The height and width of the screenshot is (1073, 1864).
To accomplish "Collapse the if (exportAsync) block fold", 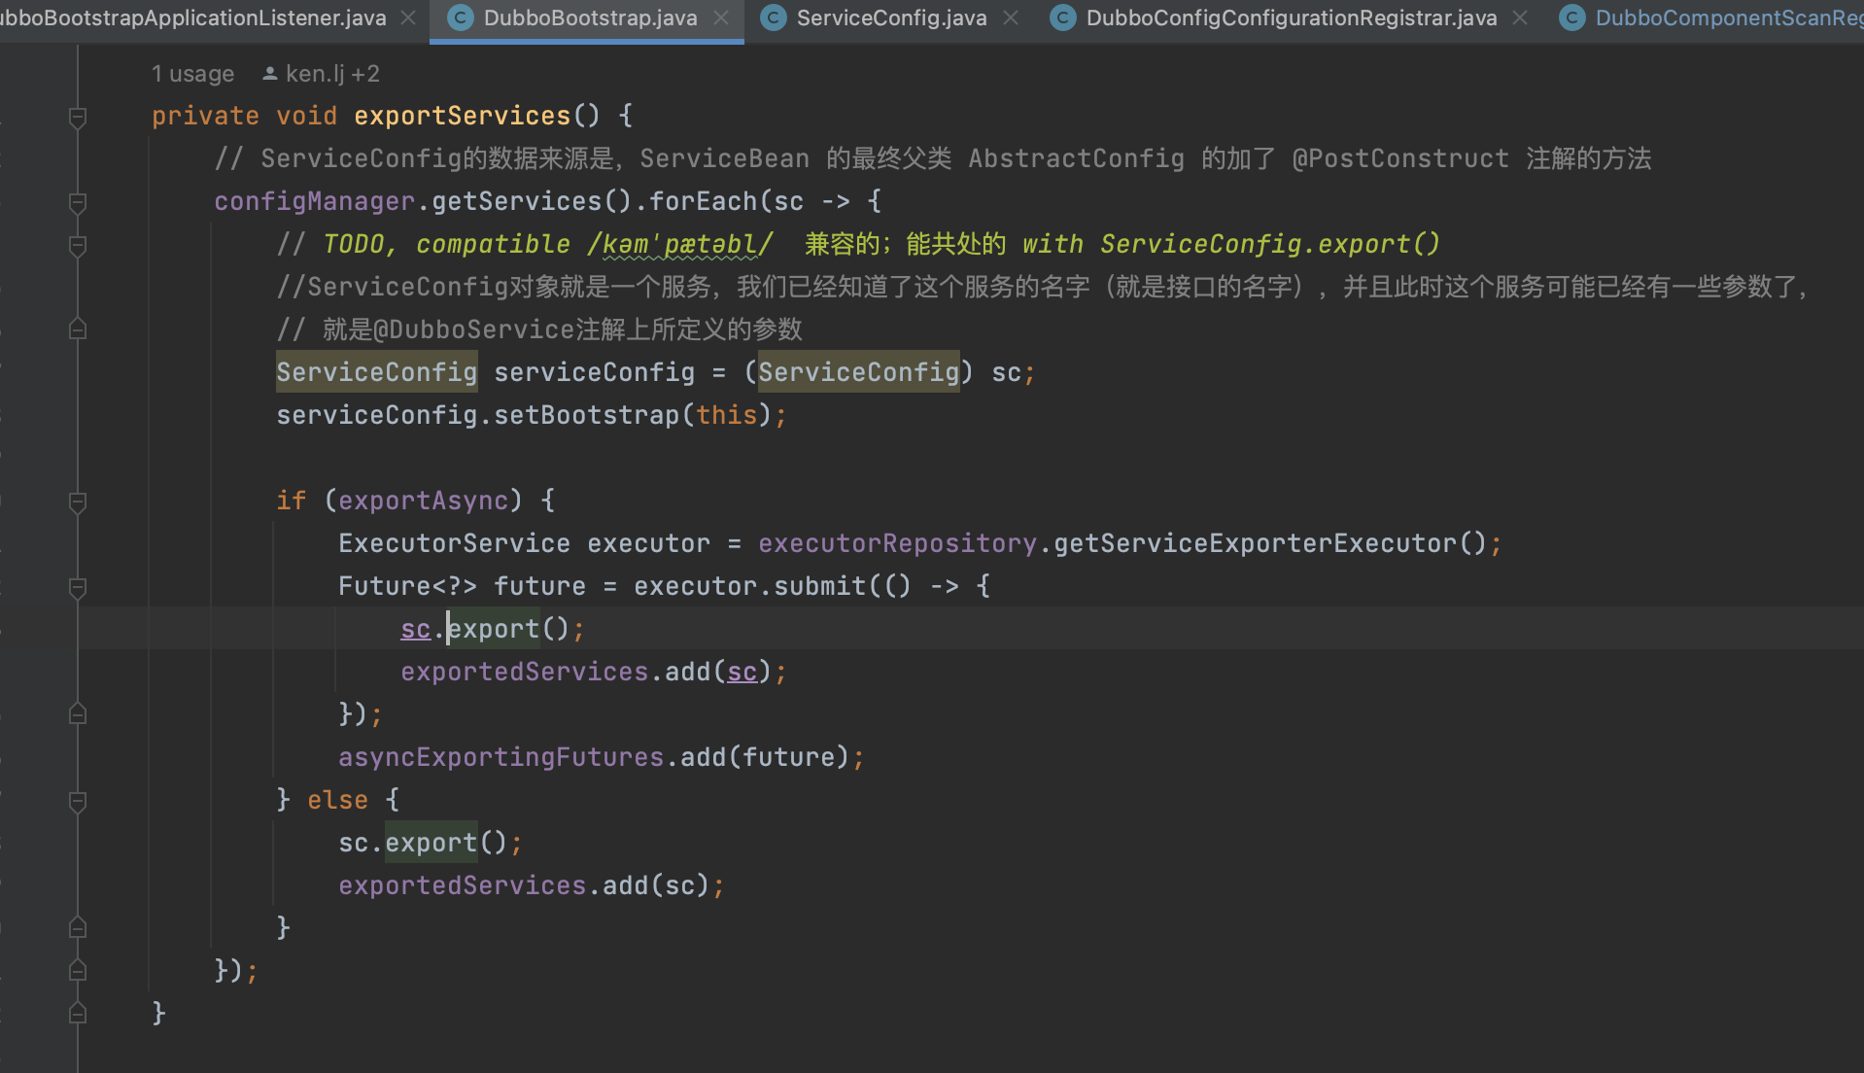I will [78, 502].
